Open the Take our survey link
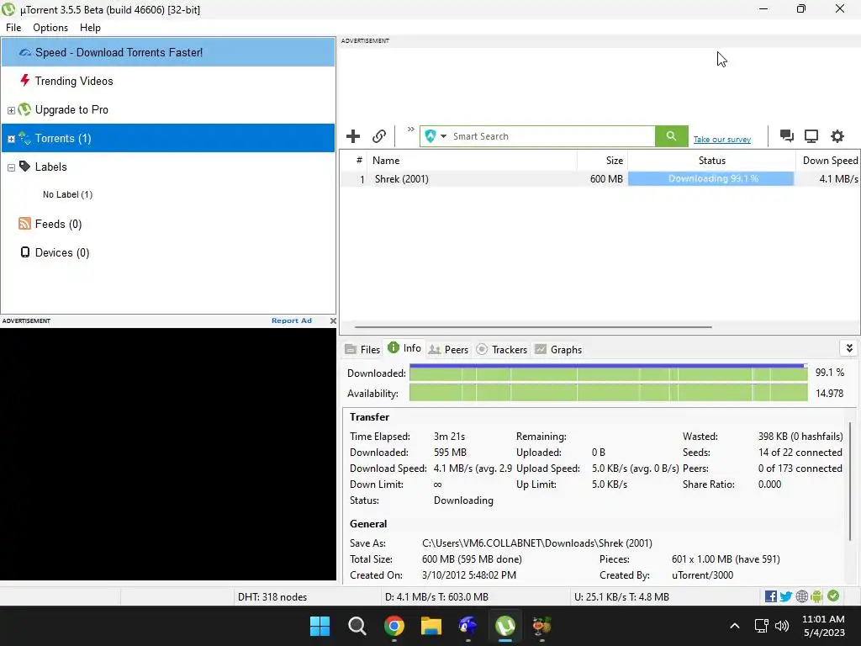 [x=722, y=140]
